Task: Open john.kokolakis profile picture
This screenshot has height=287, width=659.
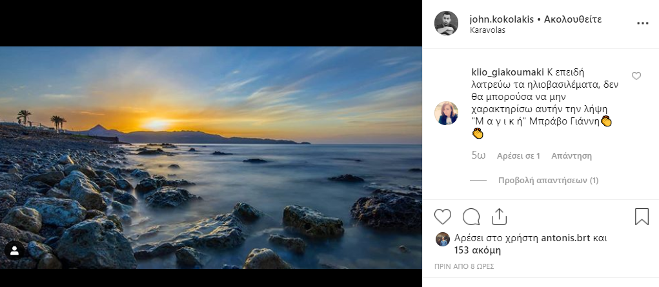Action: pyautogui.click(x=446, y=23)
